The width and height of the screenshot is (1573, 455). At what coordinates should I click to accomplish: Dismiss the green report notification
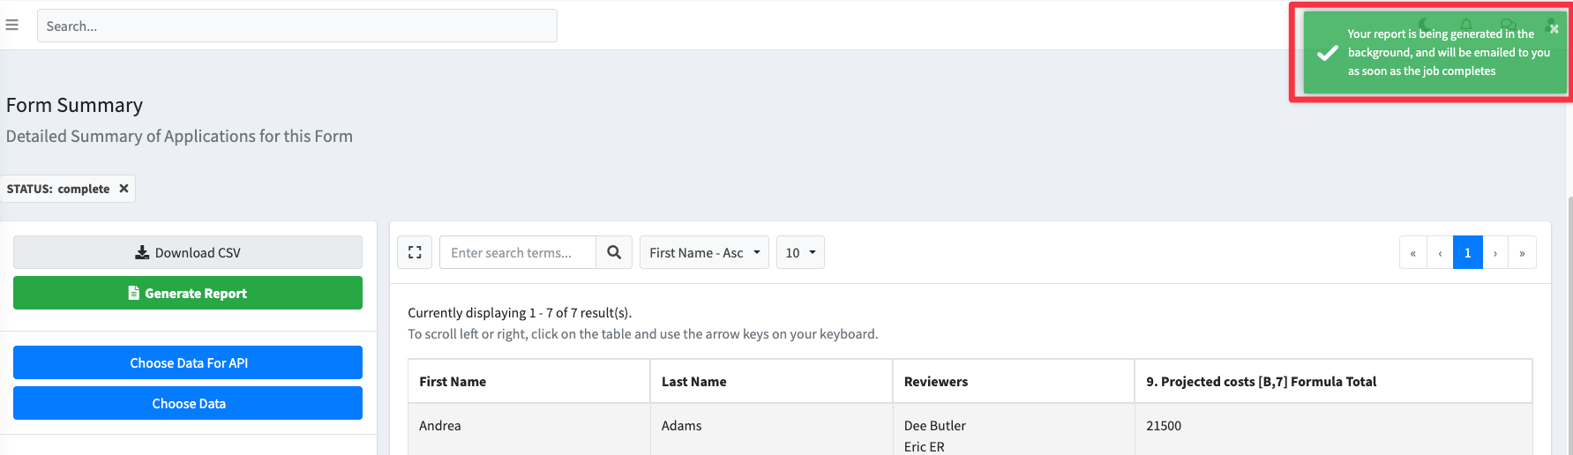[1554, 29]
